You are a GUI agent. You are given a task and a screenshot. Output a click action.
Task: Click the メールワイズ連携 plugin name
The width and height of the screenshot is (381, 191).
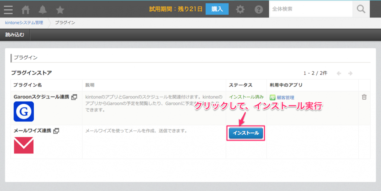tap(32, 130)
